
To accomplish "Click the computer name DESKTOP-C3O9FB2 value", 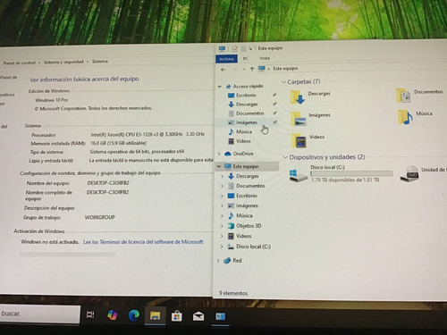I will [x=108, y=183].
